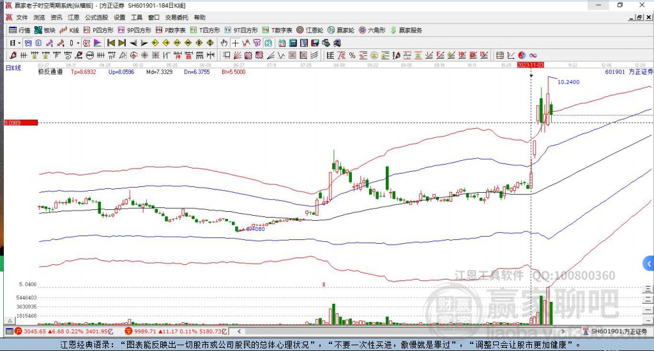Open the 浏览 menu
This screenshot has height=351, width=654.
point(39,17)
